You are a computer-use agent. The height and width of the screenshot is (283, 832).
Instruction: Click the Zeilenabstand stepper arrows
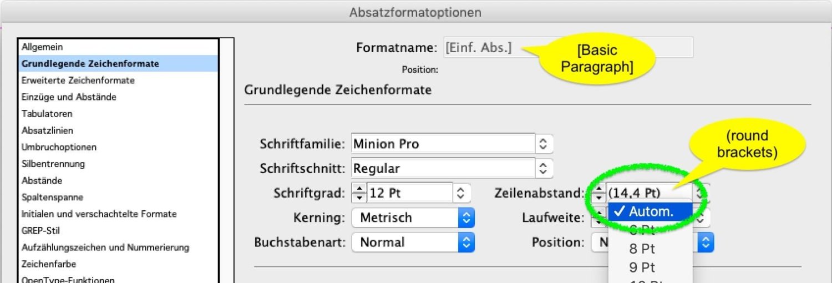[599, 193]
